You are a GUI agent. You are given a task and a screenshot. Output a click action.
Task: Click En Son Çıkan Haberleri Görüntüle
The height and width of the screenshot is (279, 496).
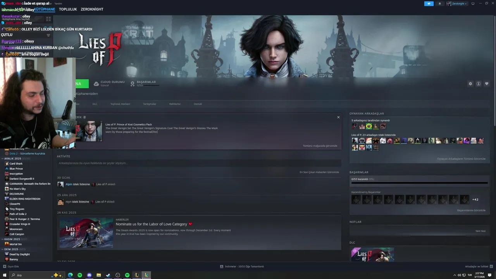coord(319,172)
